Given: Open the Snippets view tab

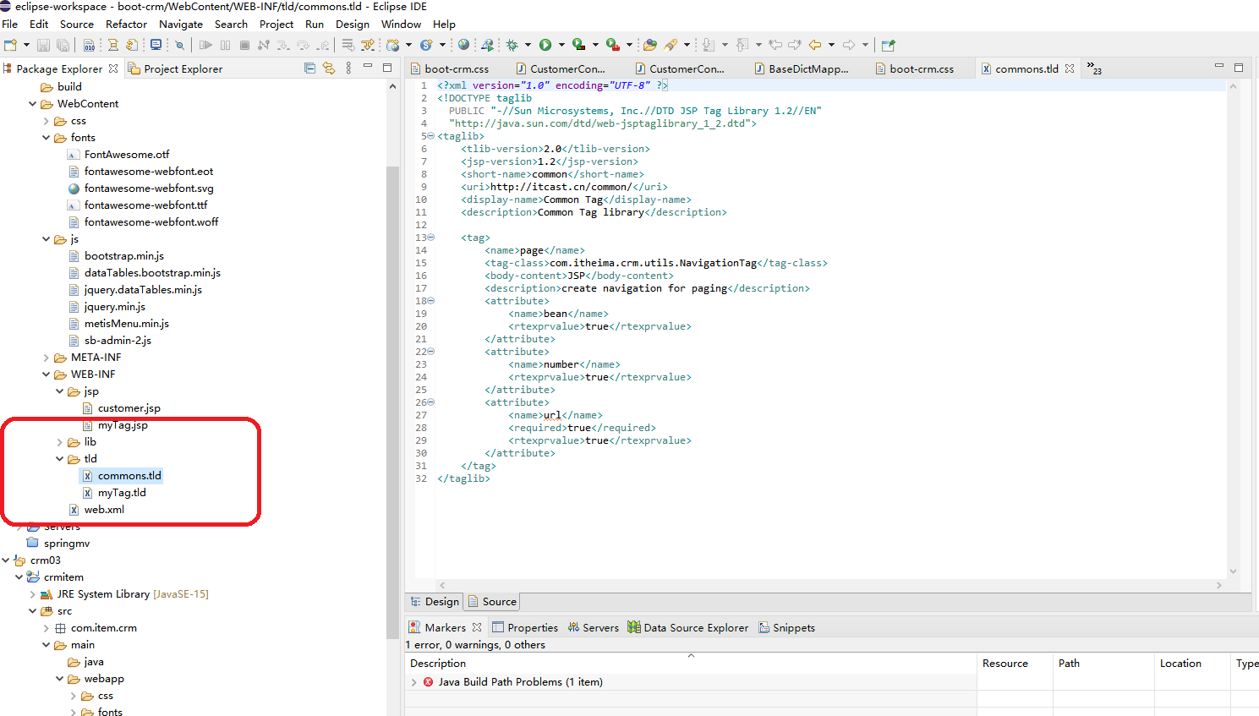Looking at the screenshot, I should 787,627.
